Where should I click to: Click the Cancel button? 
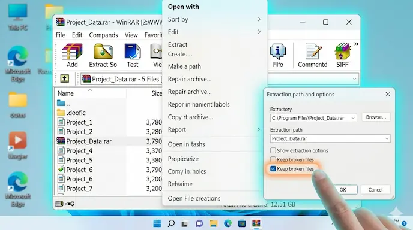375,190
